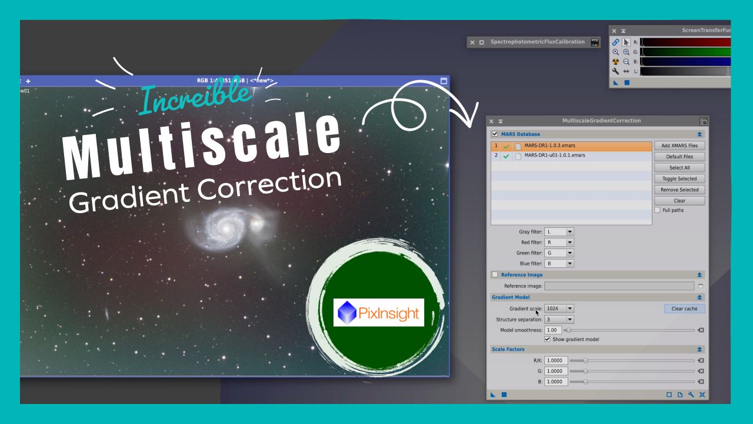Click the clear icon beside R/K factor
753x424 pixels.
click(x=701, y=360)
